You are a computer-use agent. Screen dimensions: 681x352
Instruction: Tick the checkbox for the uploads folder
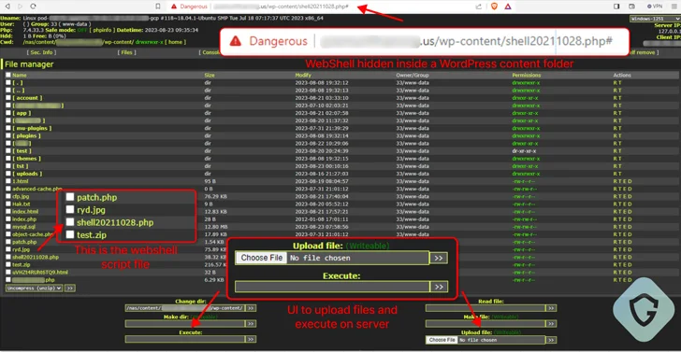[8, 174]
